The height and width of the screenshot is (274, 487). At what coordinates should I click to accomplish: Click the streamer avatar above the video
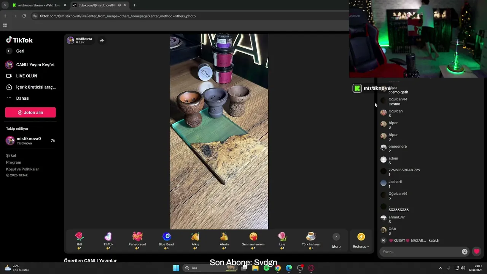pyautogui.click(x=70, y=40)
